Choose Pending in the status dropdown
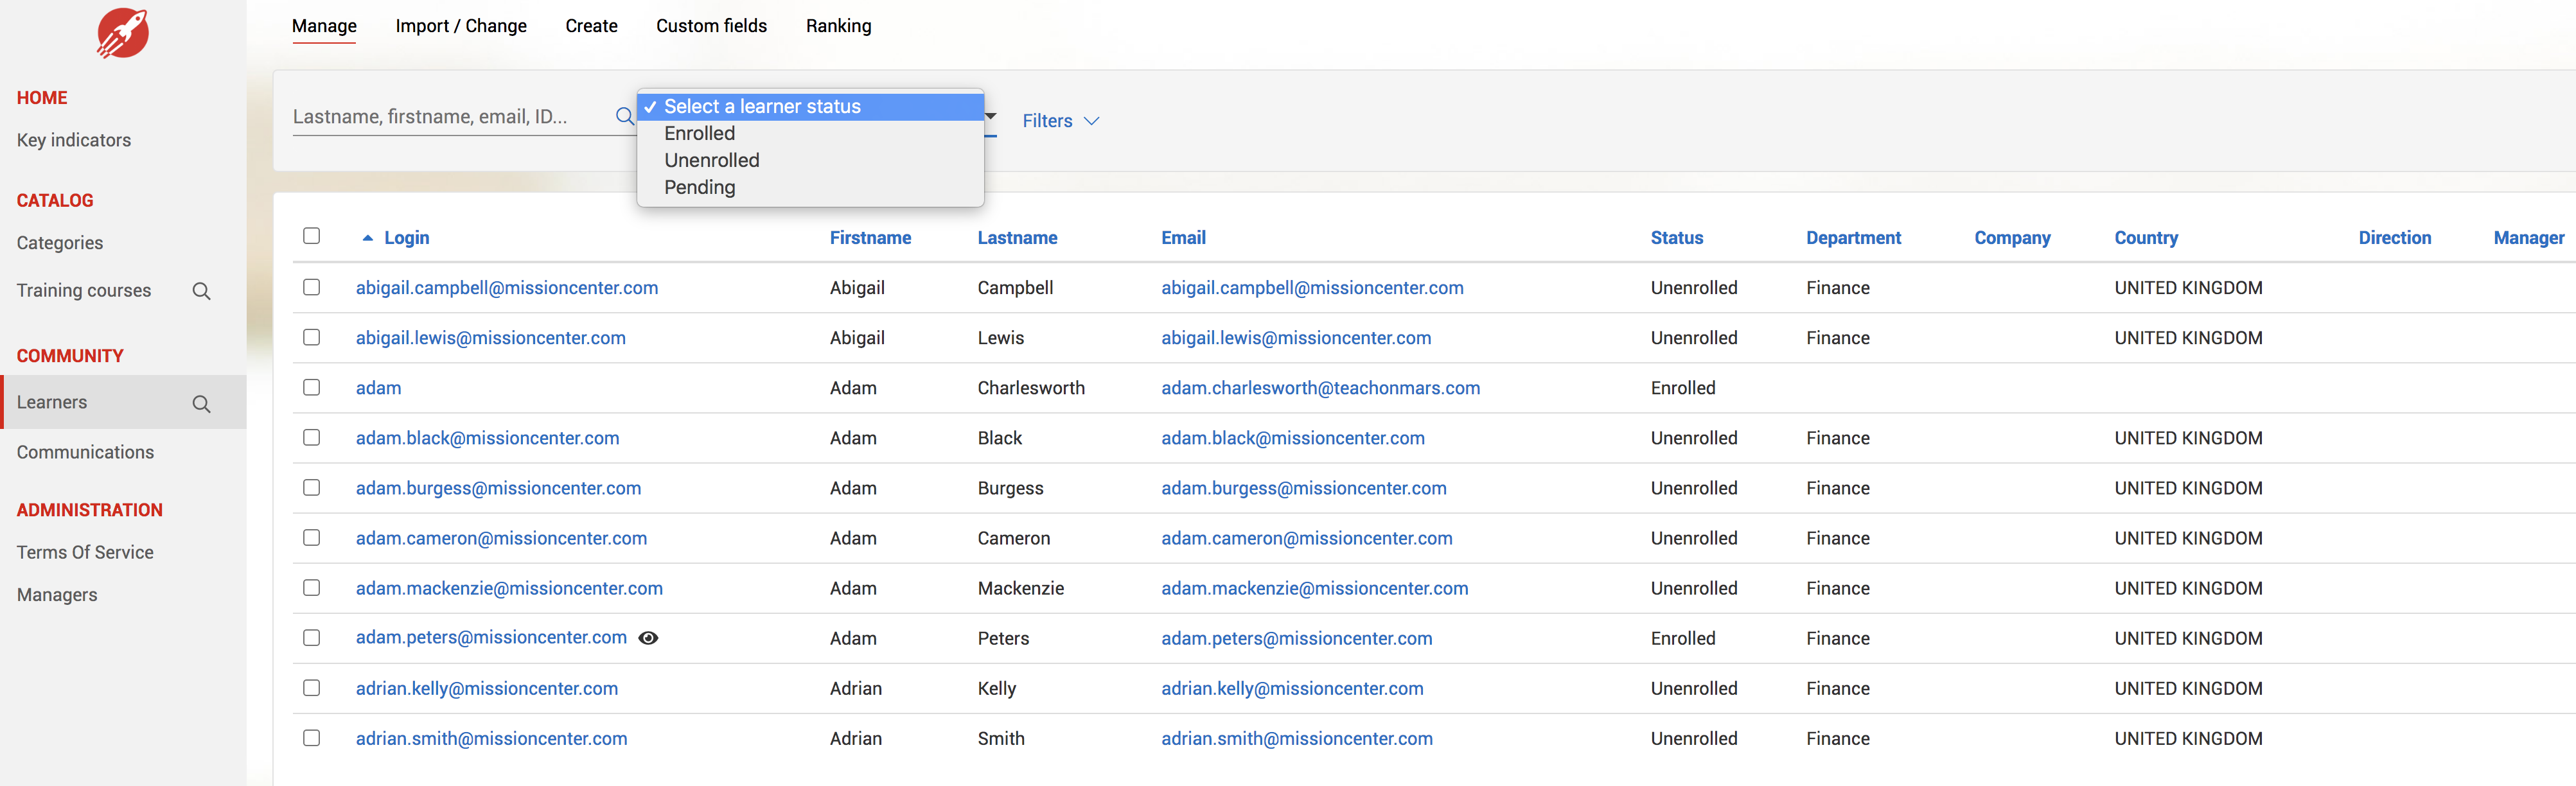 [810, 187]
